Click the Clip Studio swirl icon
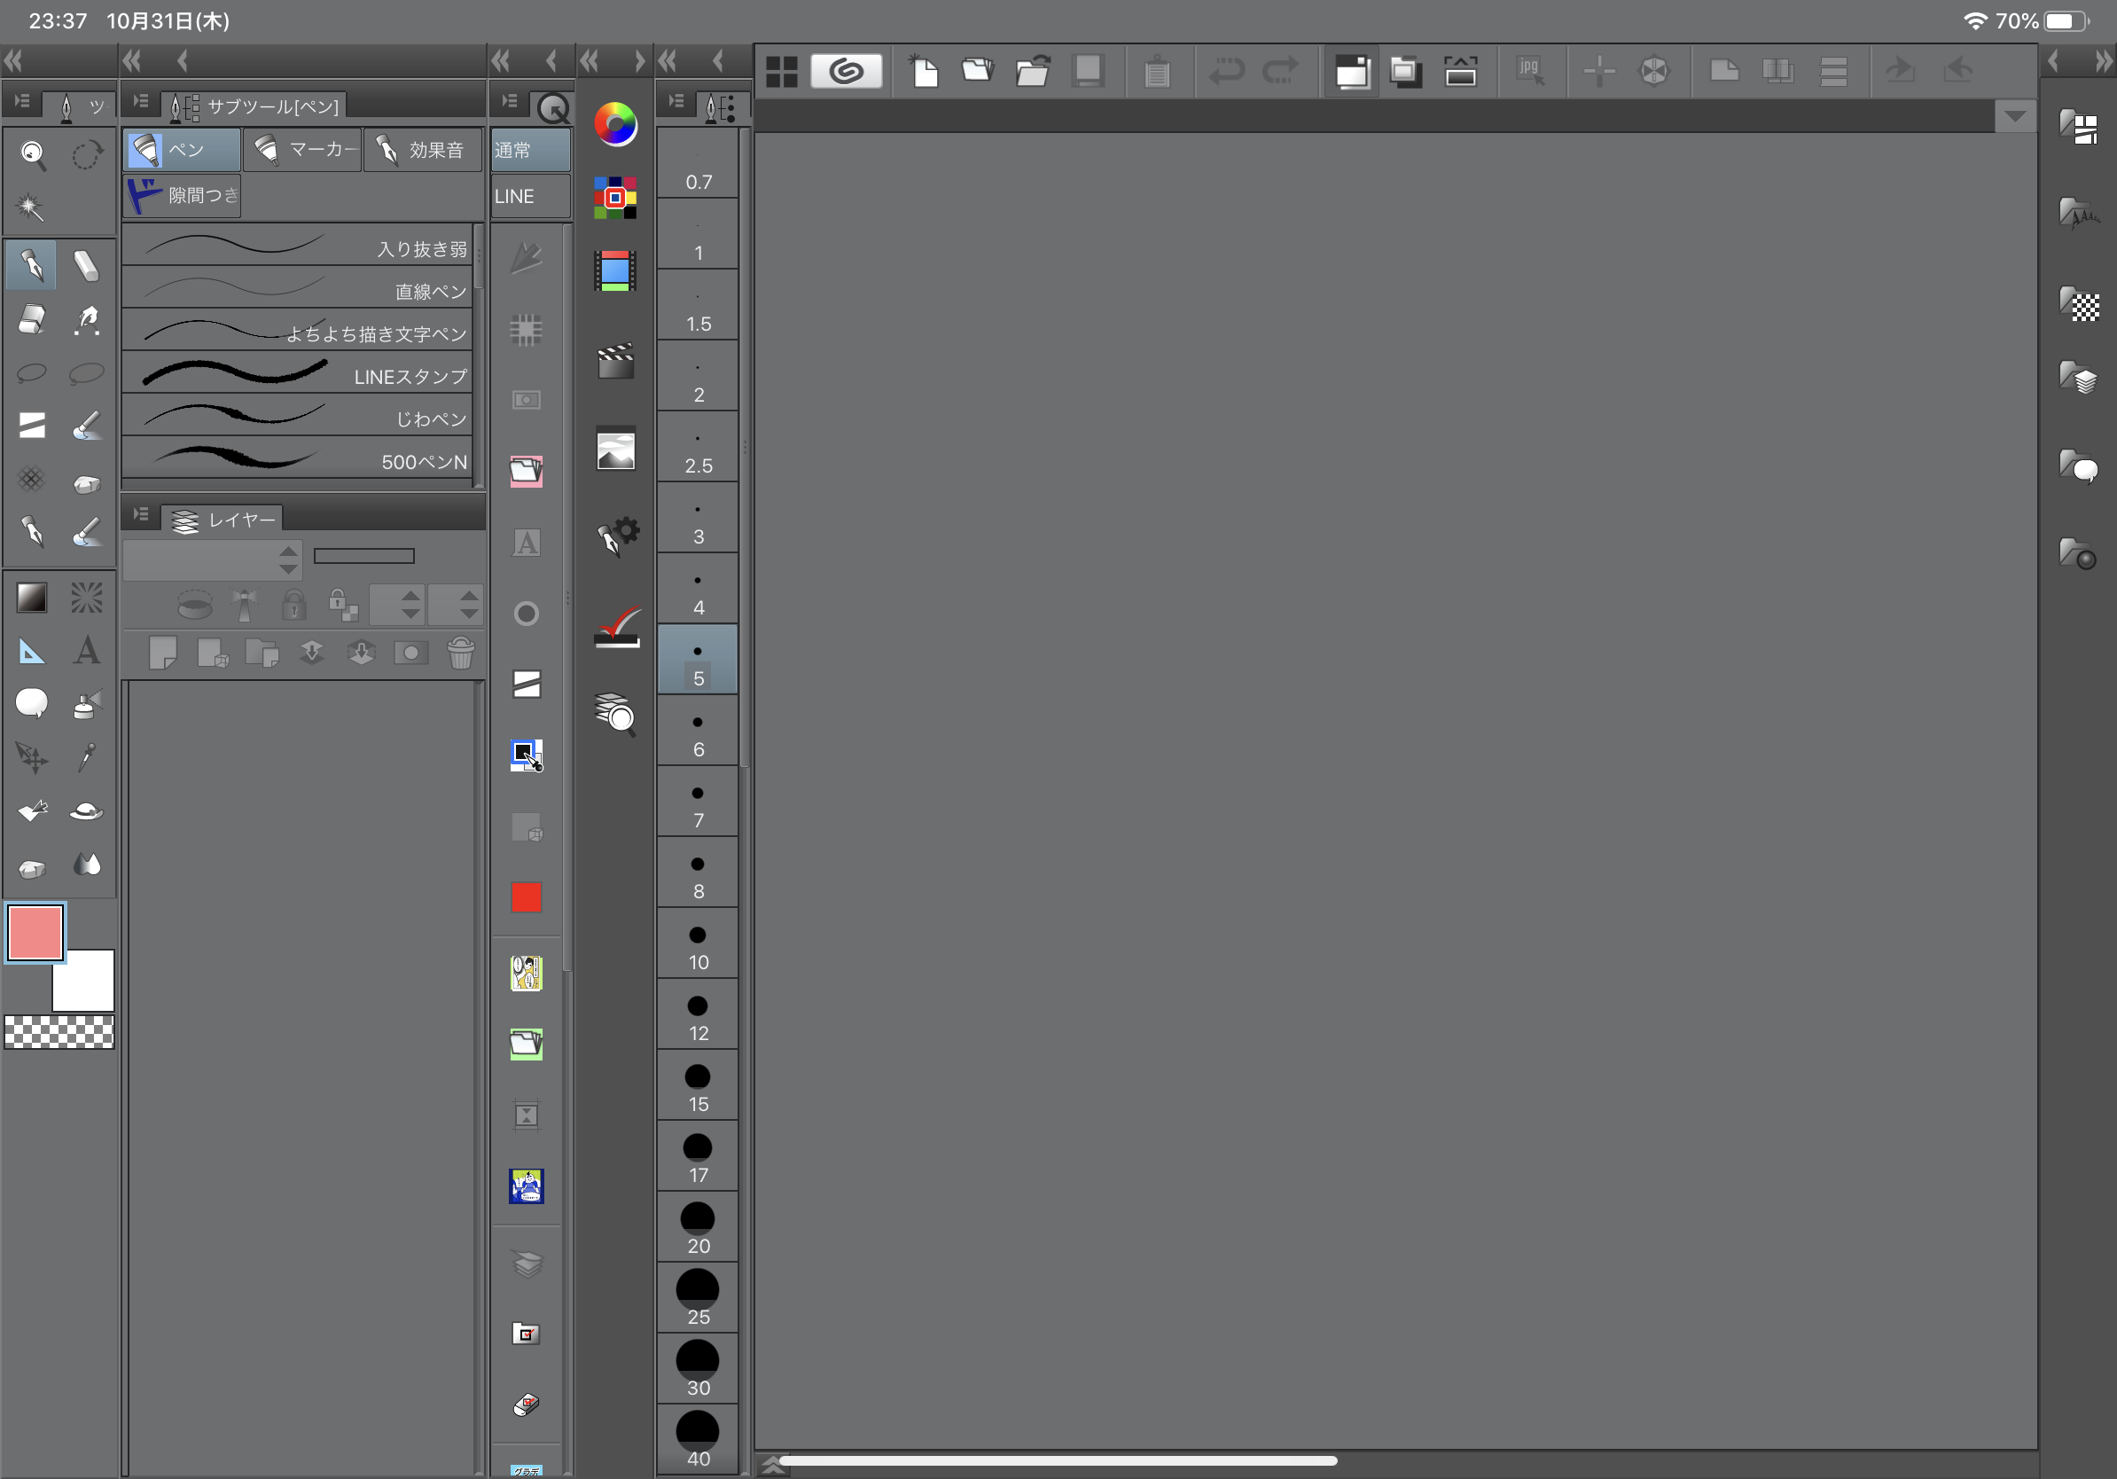The image size is (2117, 1479). pos(846,71)
